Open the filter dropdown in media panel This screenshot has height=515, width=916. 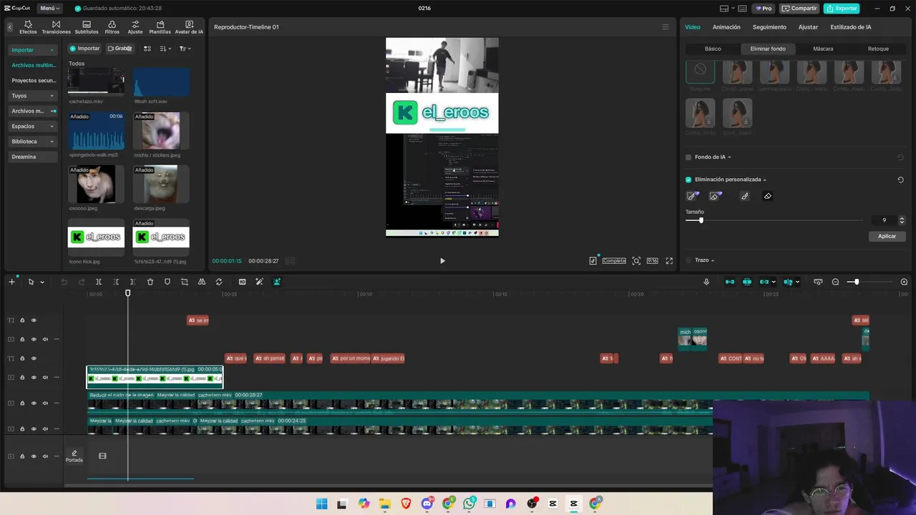pos(185,49)
